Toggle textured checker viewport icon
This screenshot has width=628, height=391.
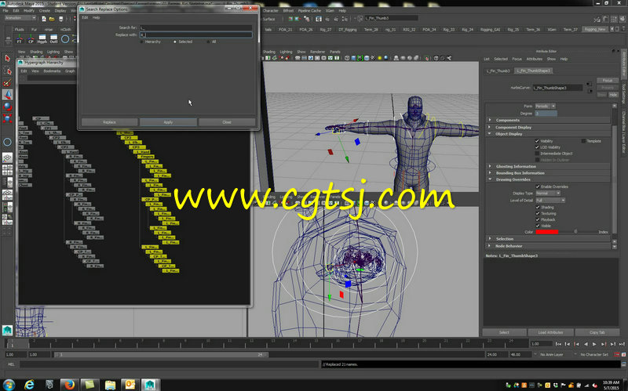[x=373, y=58]
